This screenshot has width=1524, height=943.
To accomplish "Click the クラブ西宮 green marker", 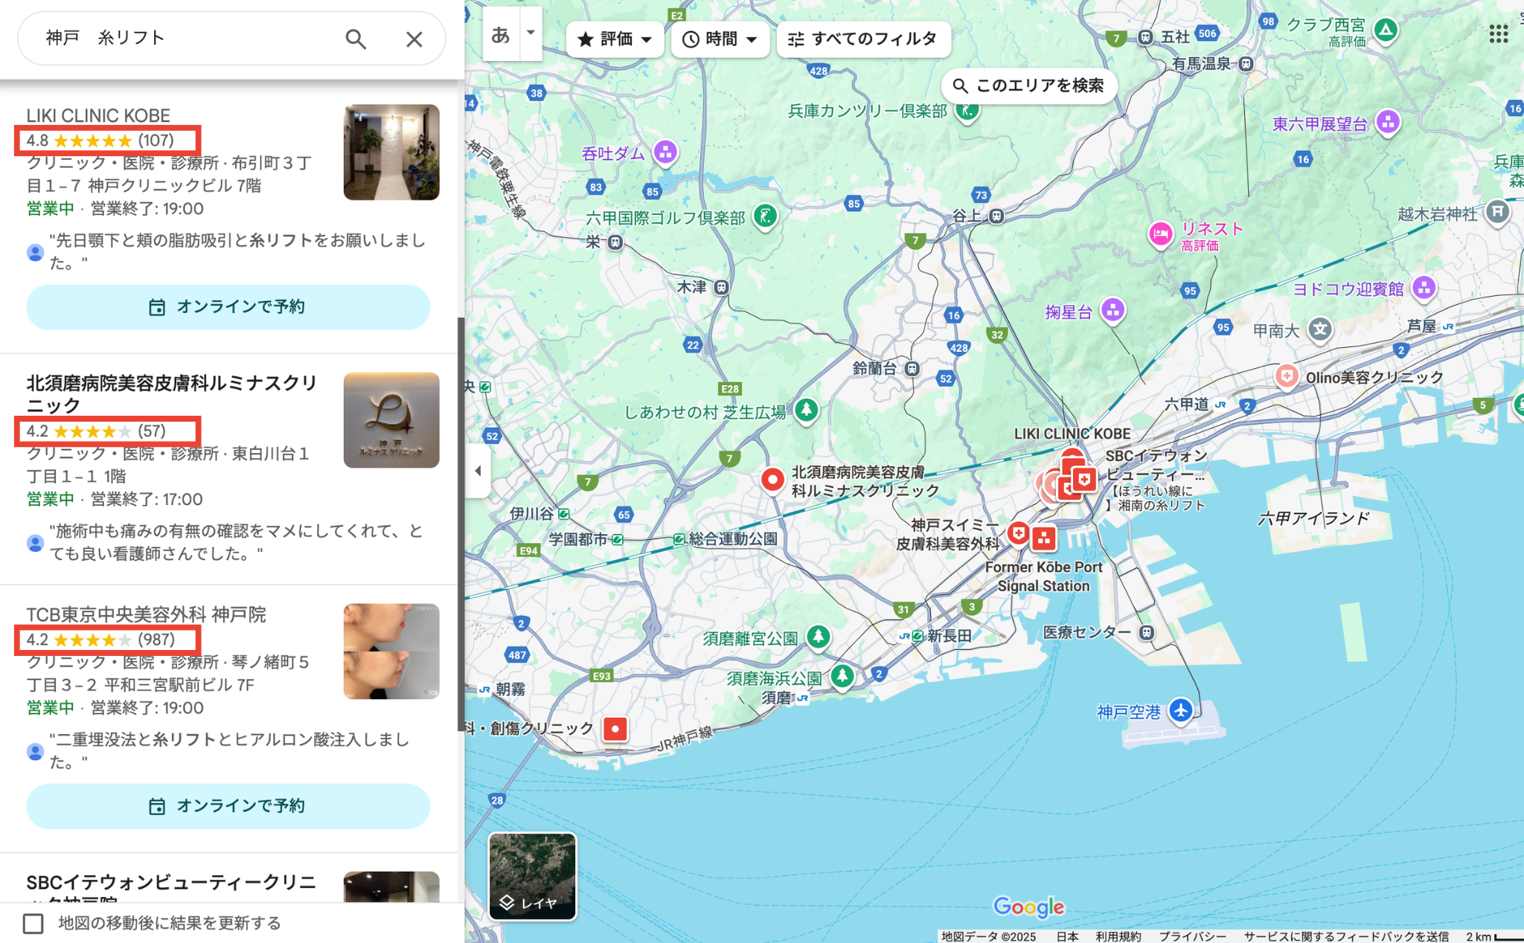I will coord(1386,30).
